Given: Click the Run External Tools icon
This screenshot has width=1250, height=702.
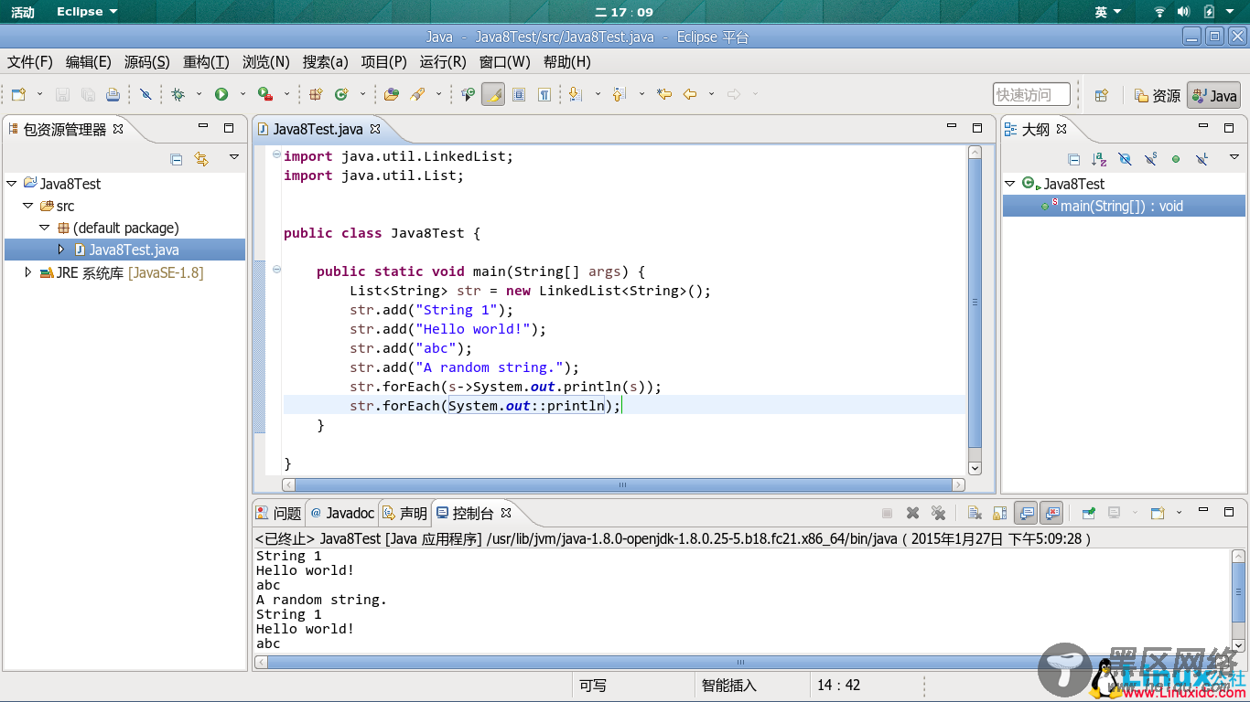Looking at the screenshot, I should pos(265,94).
